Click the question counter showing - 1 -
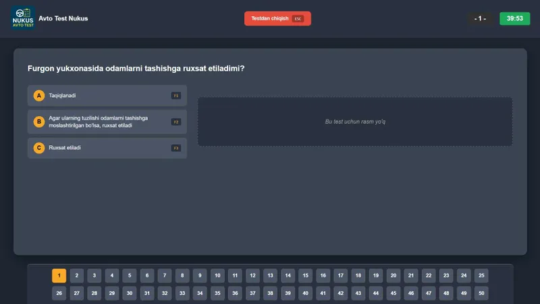The image size is (540, 304). (x=480, y=19)
